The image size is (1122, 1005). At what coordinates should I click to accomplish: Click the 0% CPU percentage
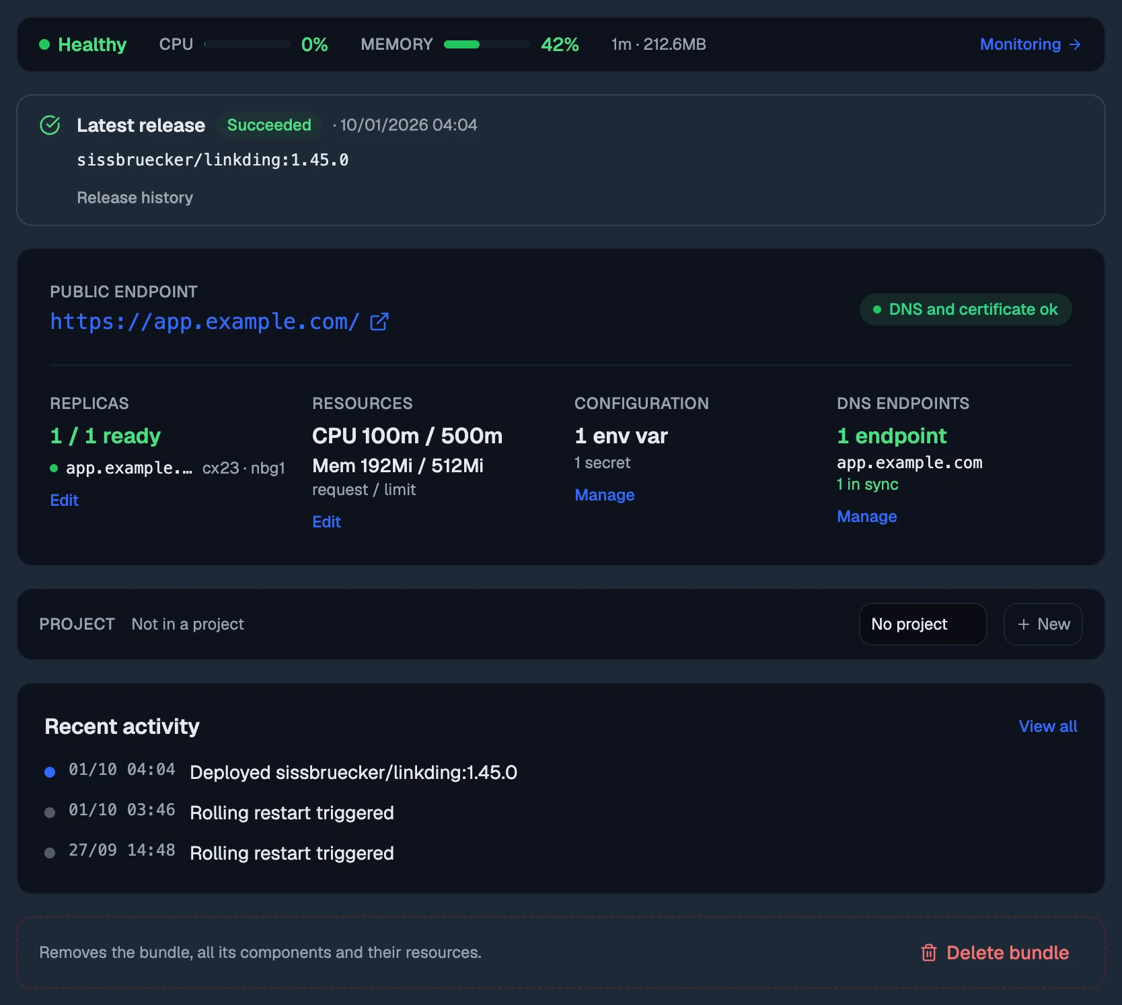(x=315, y=44)
